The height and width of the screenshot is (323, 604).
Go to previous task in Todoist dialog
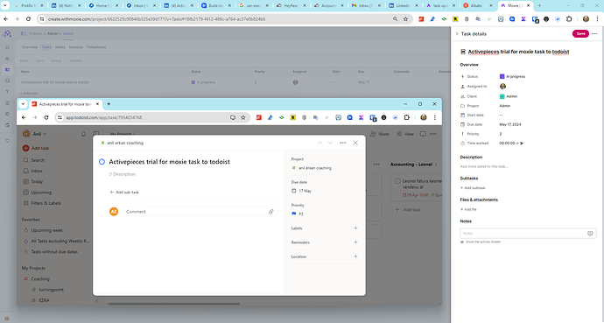(320, 143)
